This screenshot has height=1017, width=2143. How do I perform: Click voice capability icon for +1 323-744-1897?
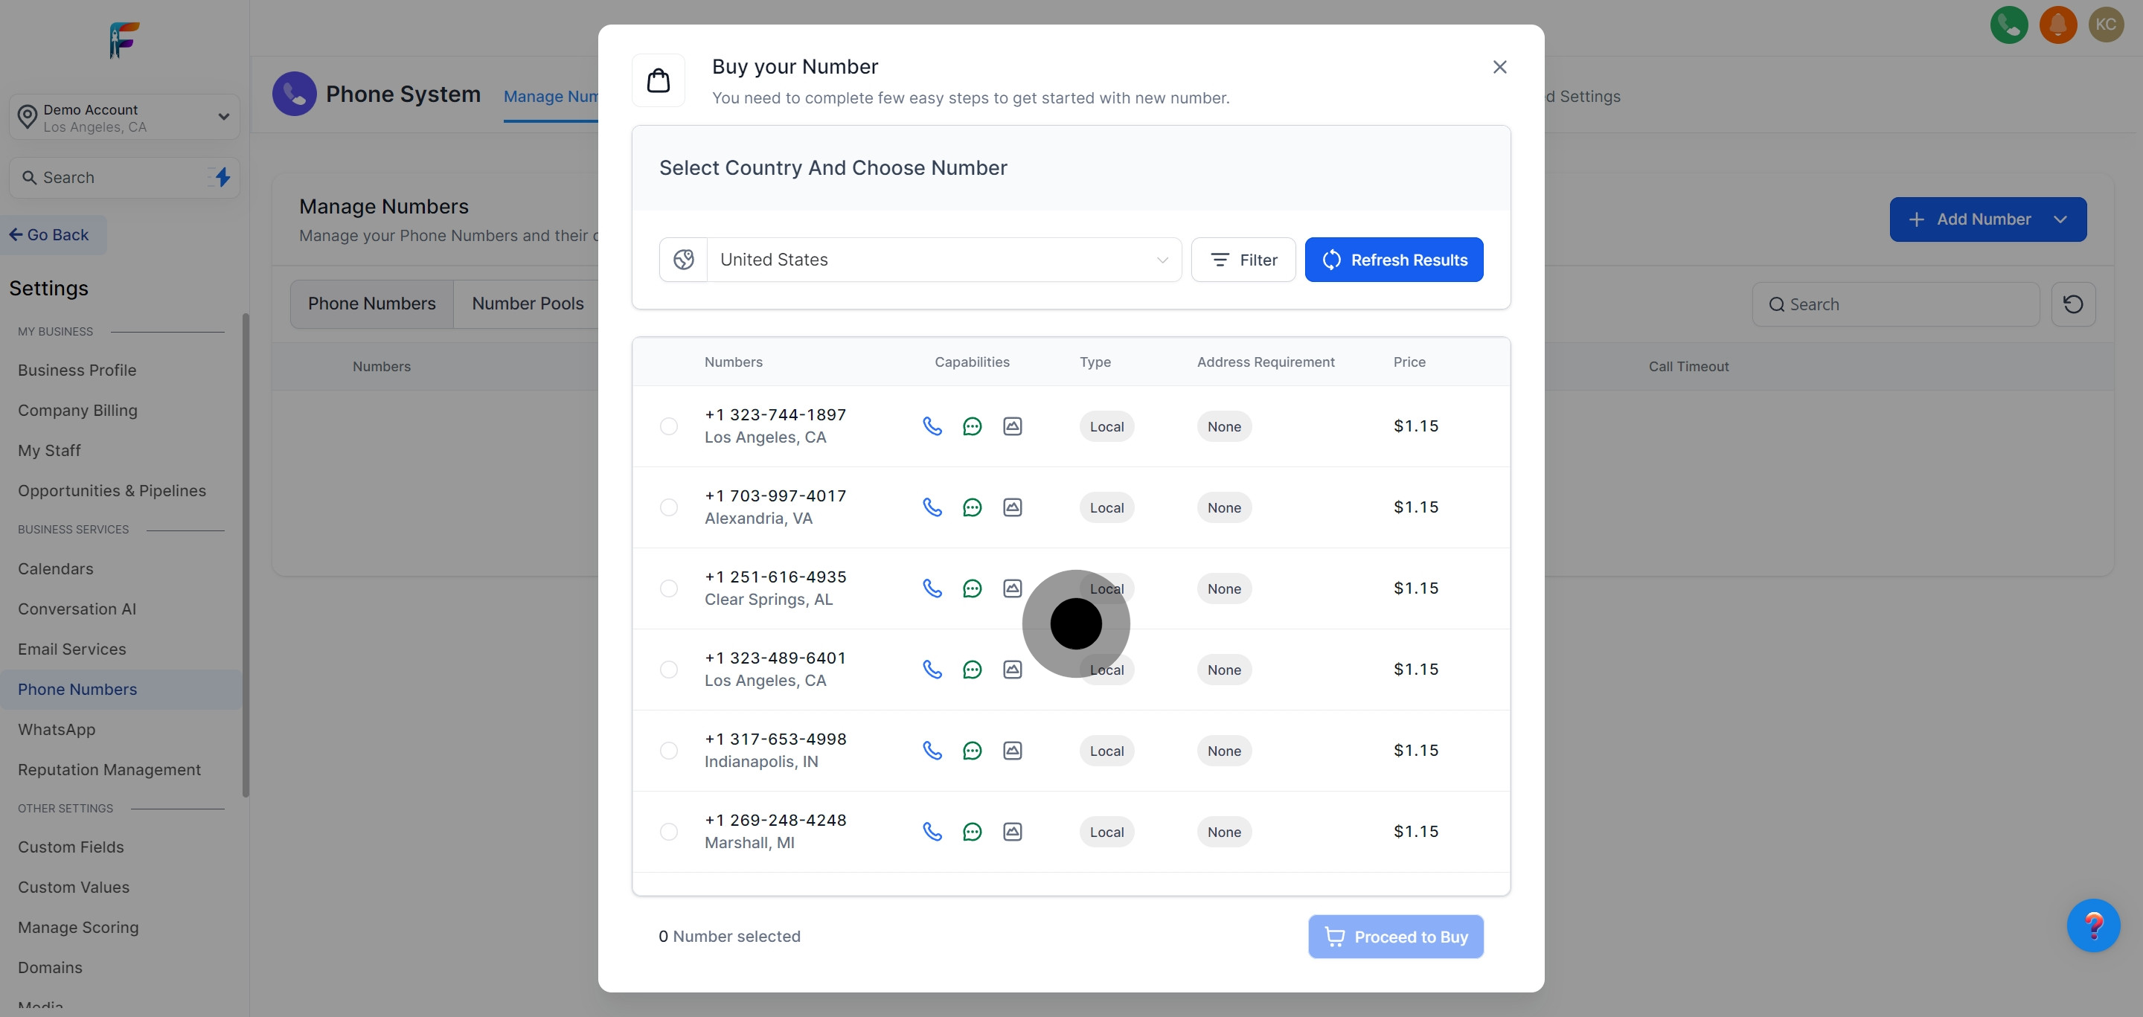(x=932, y=426)
